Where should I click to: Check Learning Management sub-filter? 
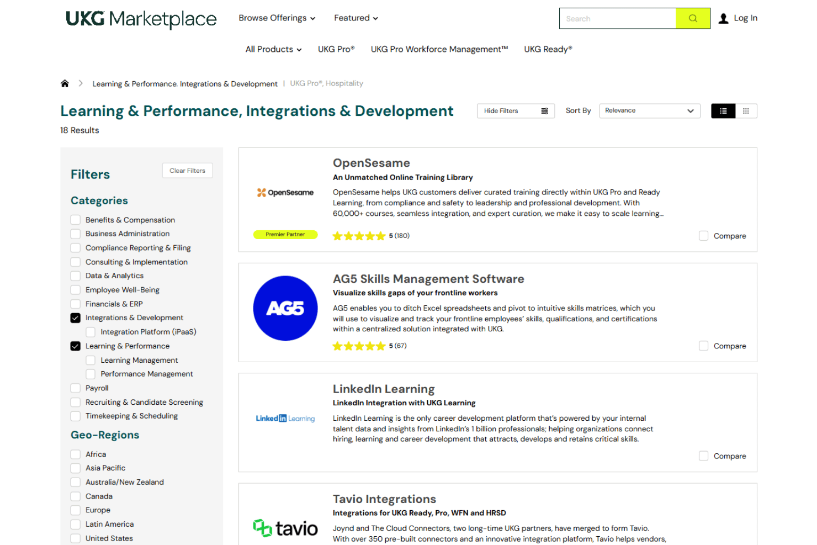click(x=91, y=360)
